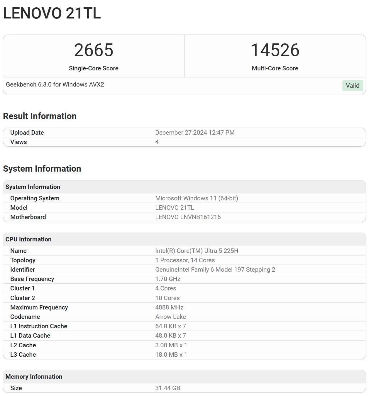Click the 'Result Information' heading
The width and height of the screenshot is (369, 396).
[40, 116]
